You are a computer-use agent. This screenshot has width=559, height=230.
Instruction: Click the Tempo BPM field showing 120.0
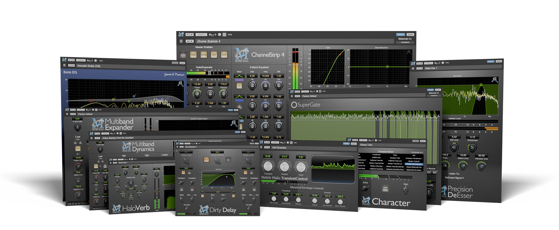click(217, 152)
